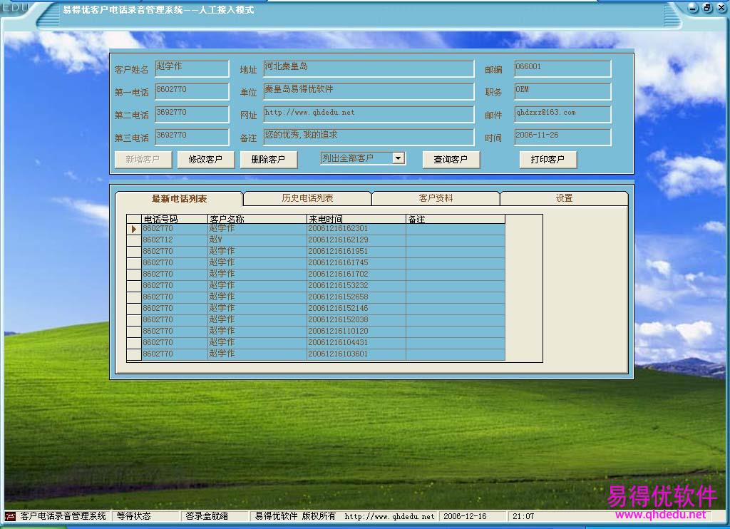Click the 备注 column header in table

tap(456, 219)
